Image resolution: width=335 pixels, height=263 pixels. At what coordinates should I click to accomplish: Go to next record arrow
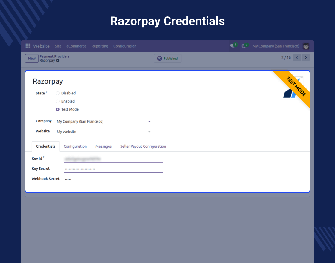(305, 58)
